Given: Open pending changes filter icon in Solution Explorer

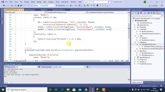Looking at the screenshot, I should (x=145, y=13).
